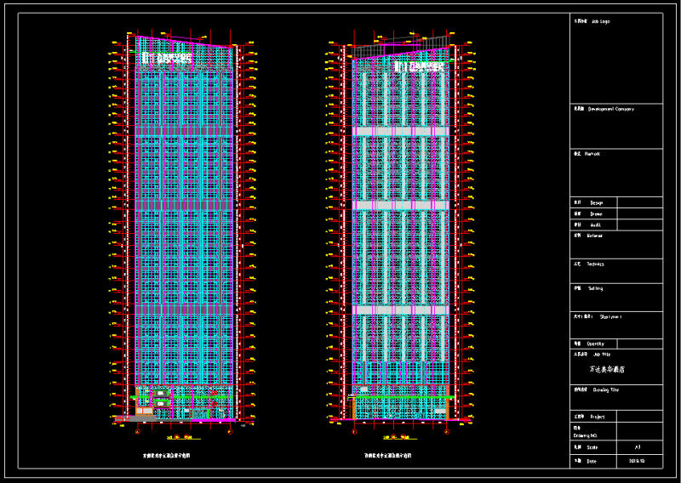Click the caption below the right elevation
The image size is (681, 483).
[x=387, y=456]
